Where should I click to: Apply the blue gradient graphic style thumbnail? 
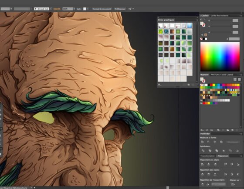[190, 26]
